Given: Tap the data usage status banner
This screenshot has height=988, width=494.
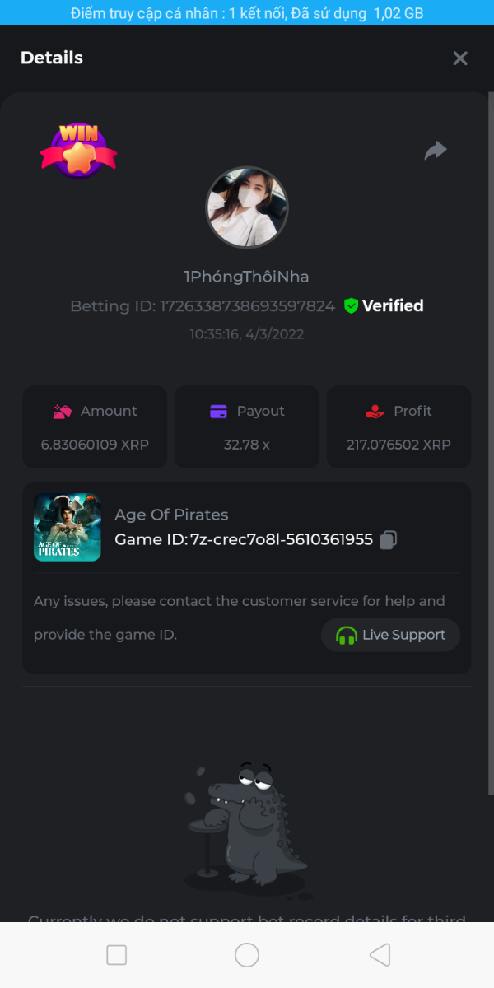Looking at the screenshot, I should (247, 13).
